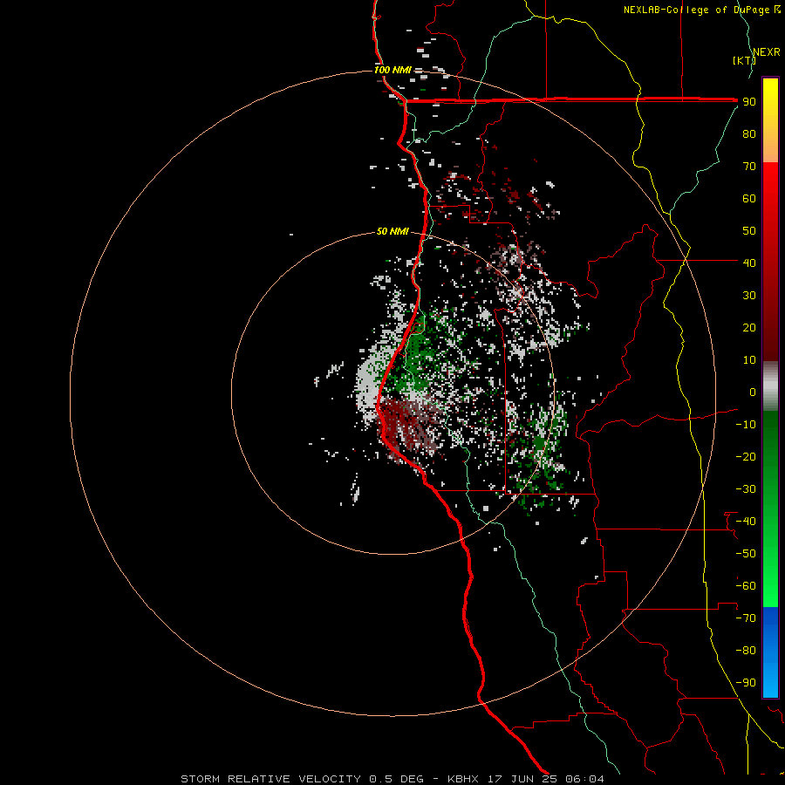Click the -20 knot scale value
The image size is (785, 785).
click(746, 456)
